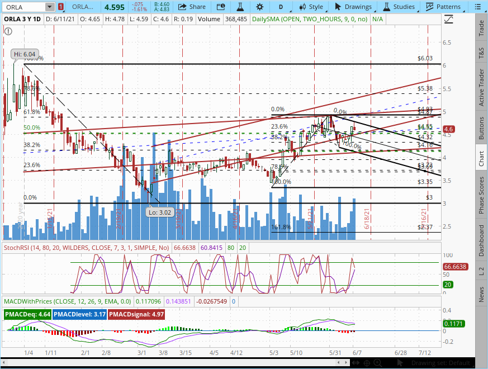Open the Phase Scores side tab
The image size is (488, 369).
pyautogui.click(x=481, y=195)
